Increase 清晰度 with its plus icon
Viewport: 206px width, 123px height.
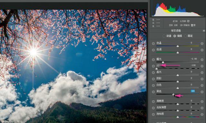point(202,101)
